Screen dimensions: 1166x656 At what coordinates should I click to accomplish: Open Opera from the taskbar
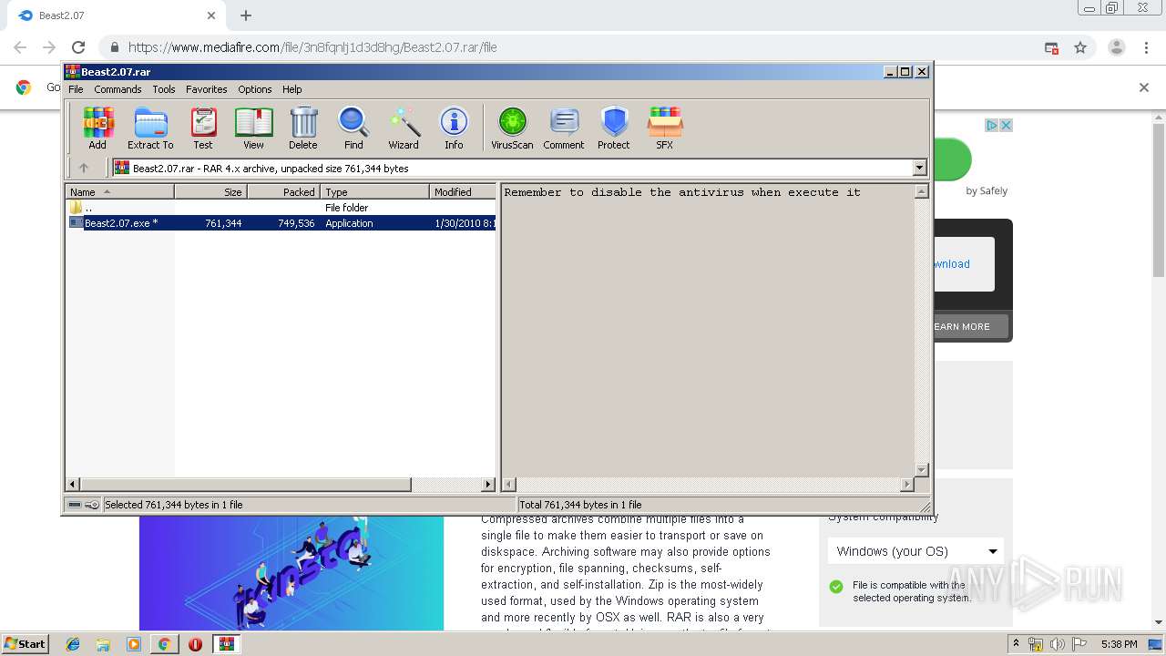(195, 644)
